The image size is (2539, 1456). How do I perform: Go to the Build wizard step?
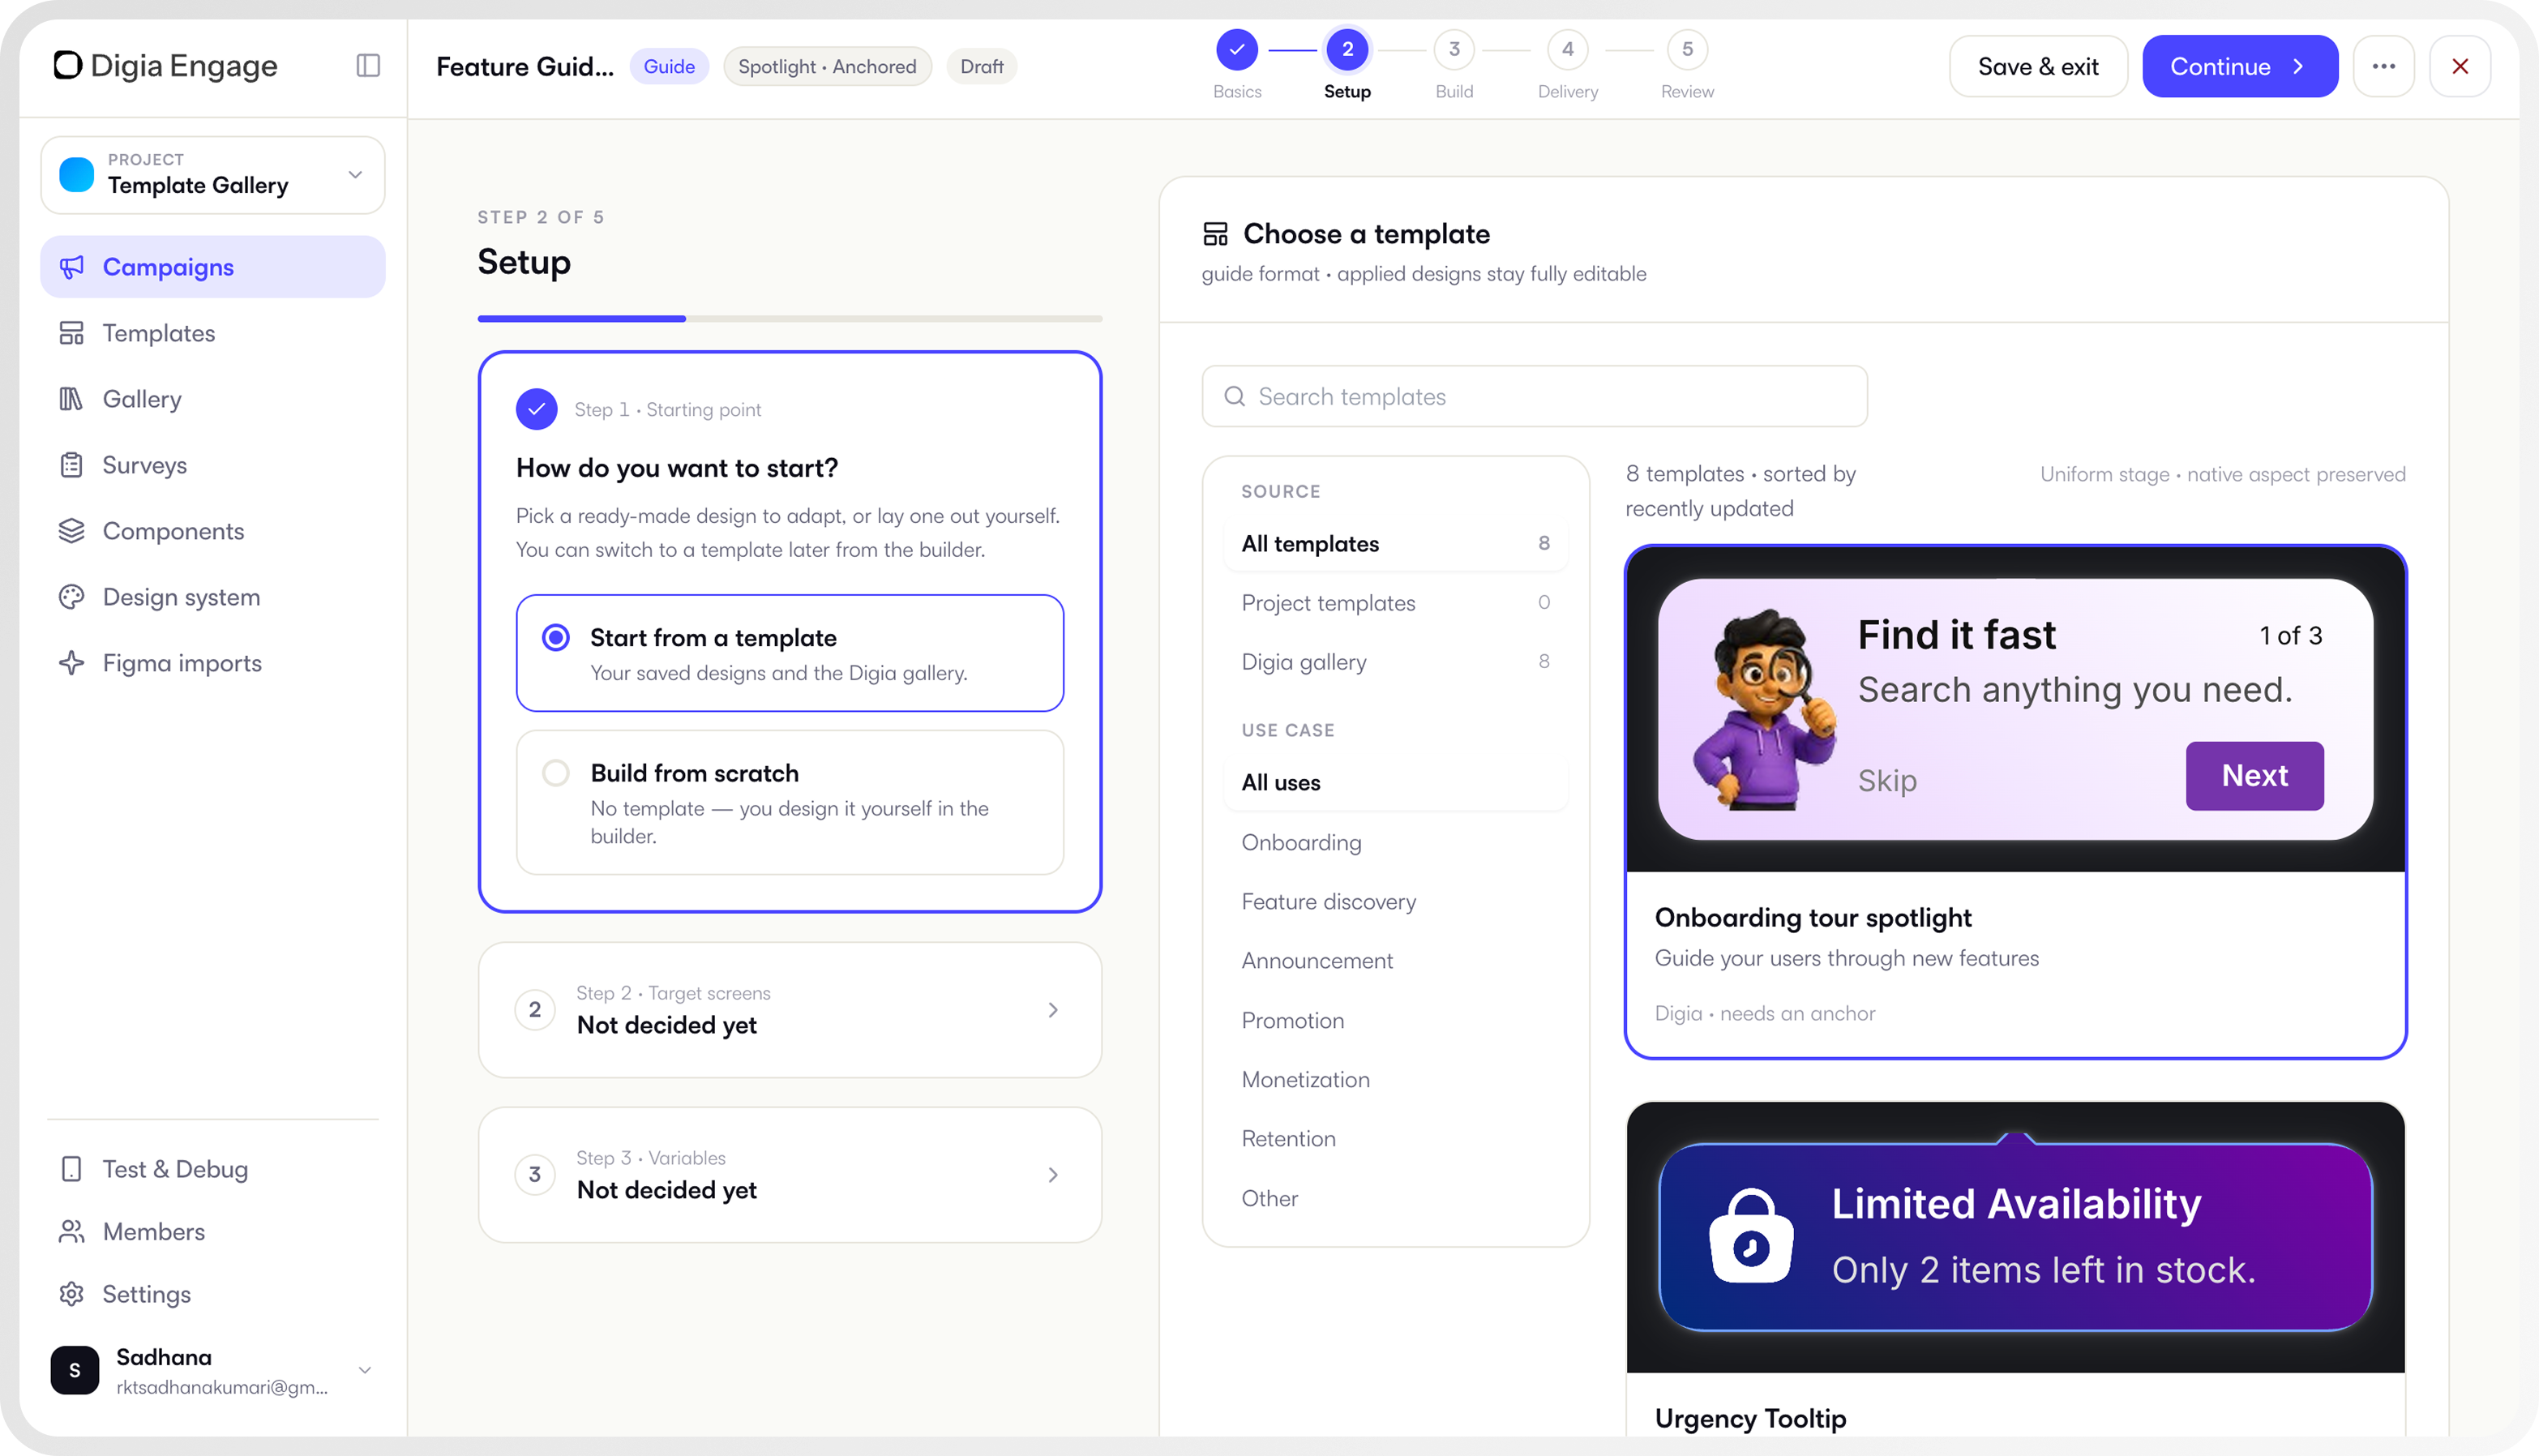pos(1454,65)
